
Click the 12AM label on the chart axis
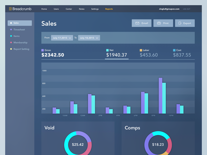click(83, 115)
